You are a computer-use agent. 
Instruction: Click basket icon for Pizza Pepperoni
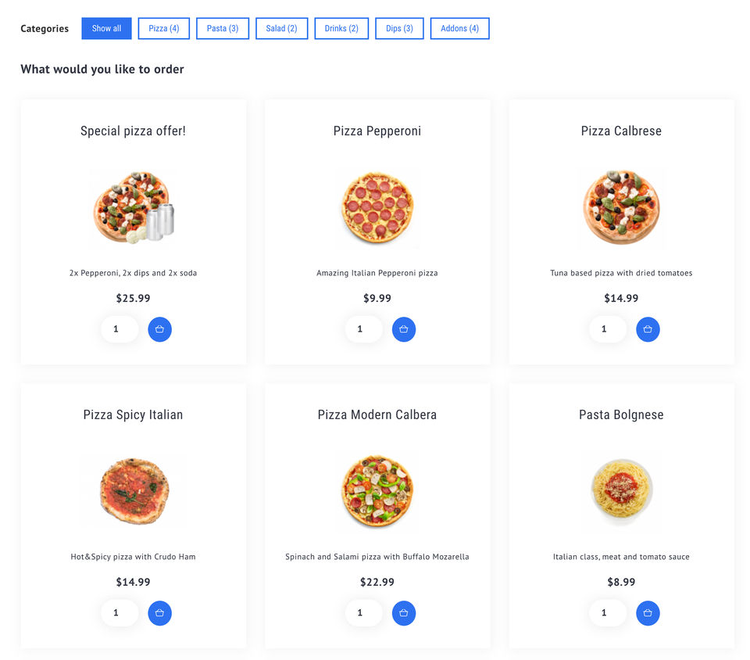404,329
